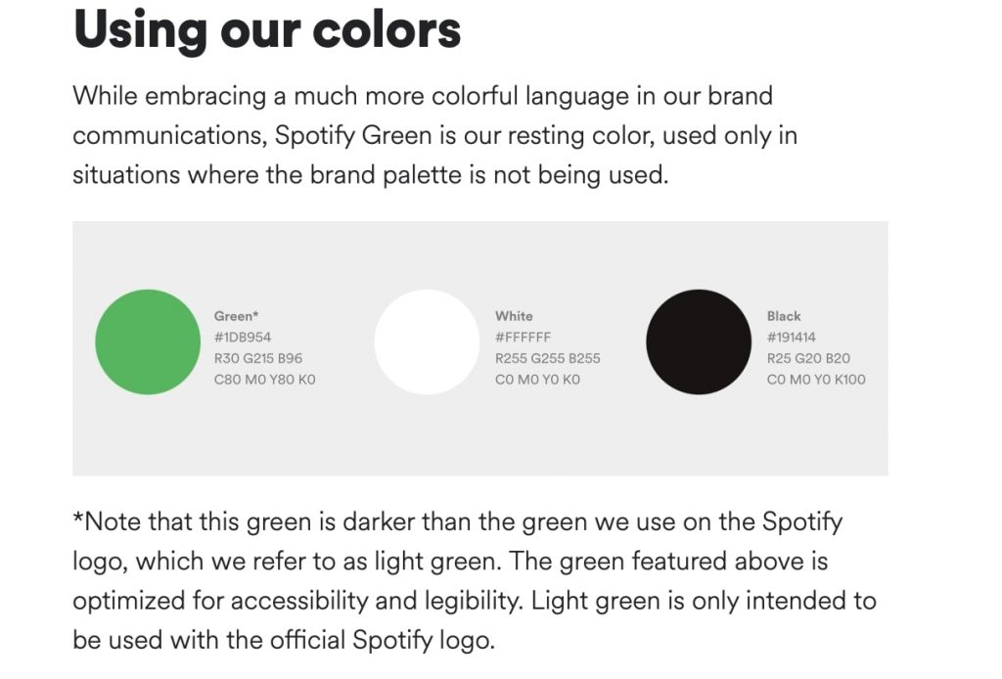Screen dimensions: 1002x679
Task: Click the "White" color name label
Action: click(514, 316)
